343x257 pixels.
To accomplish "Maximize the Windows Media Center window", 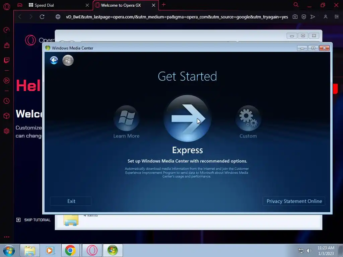I will pos(313,48).
